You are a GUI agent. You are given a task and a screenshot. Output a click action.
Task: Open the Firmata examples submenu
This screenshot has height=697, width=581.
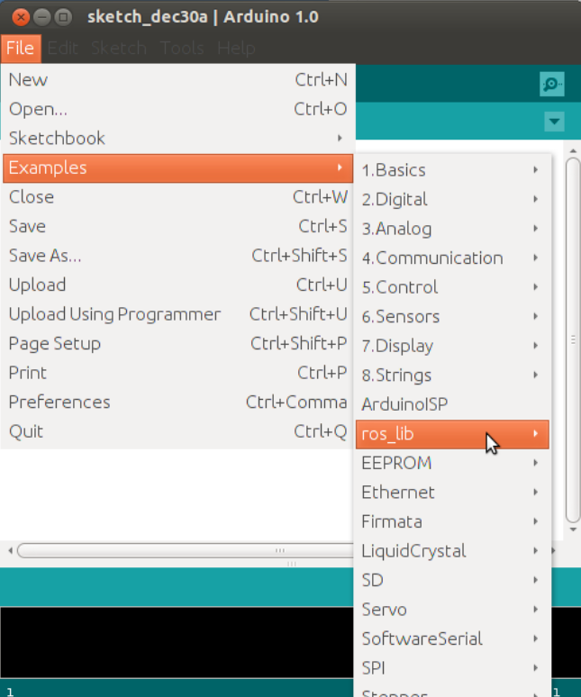(451, 521)
